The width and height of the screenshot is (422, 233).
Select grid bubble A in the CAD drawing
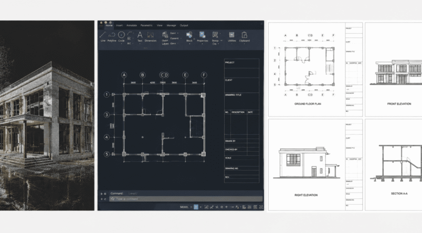(x=124, y=75)
